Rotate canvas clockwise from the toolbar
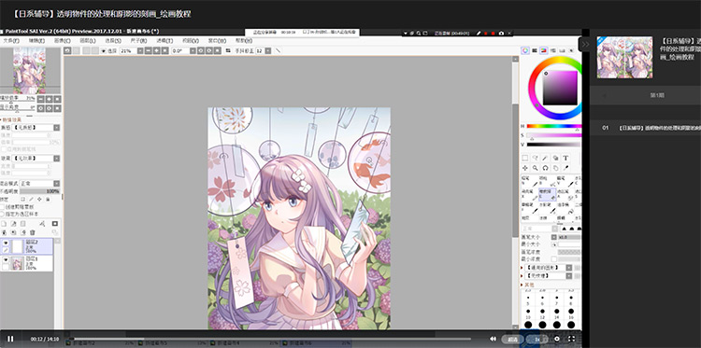 point(208,51)
